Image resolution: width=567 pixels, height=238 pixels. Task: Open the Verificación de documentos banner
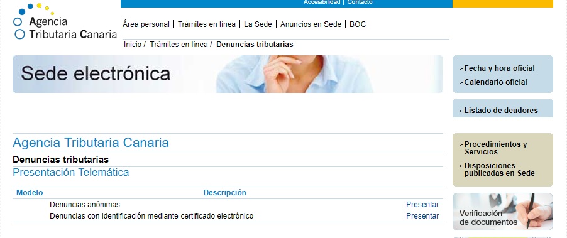pyautogui.click(x=503, y=212)
